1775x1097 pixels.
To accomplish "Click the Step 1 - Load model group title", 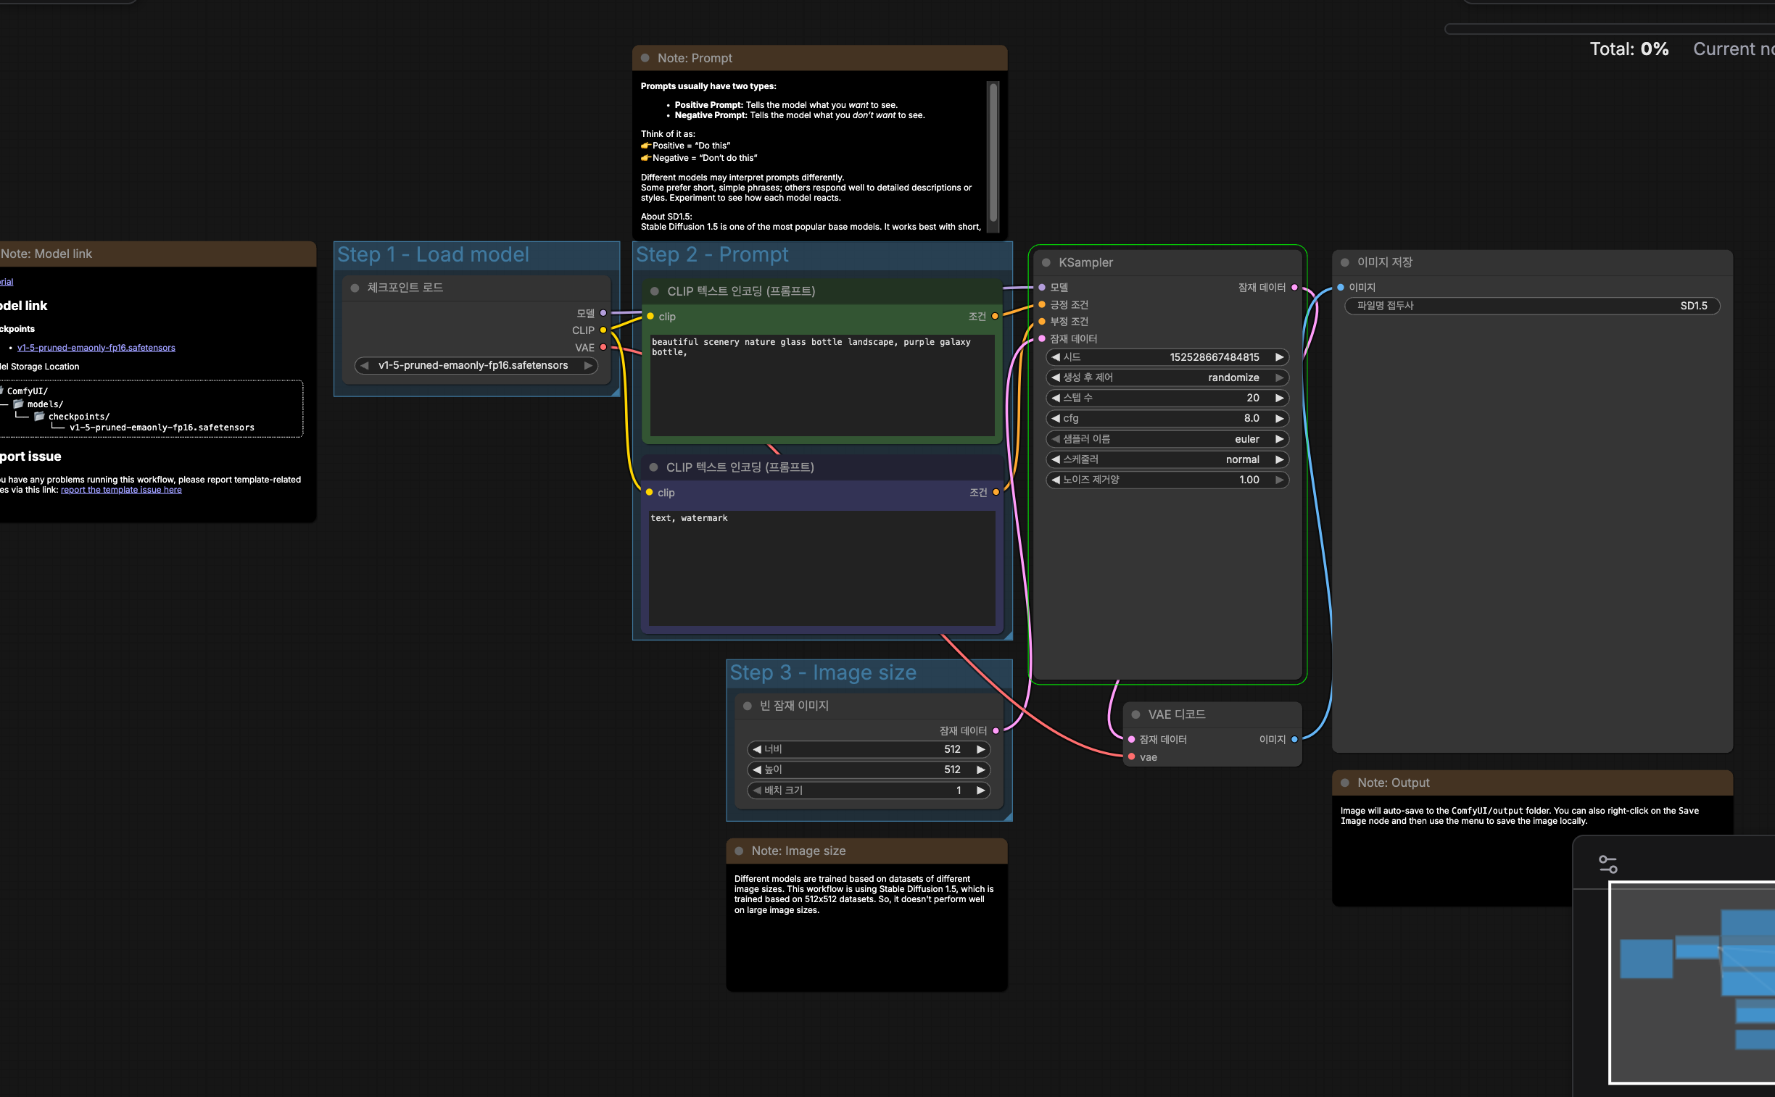I will pos(434,254).
